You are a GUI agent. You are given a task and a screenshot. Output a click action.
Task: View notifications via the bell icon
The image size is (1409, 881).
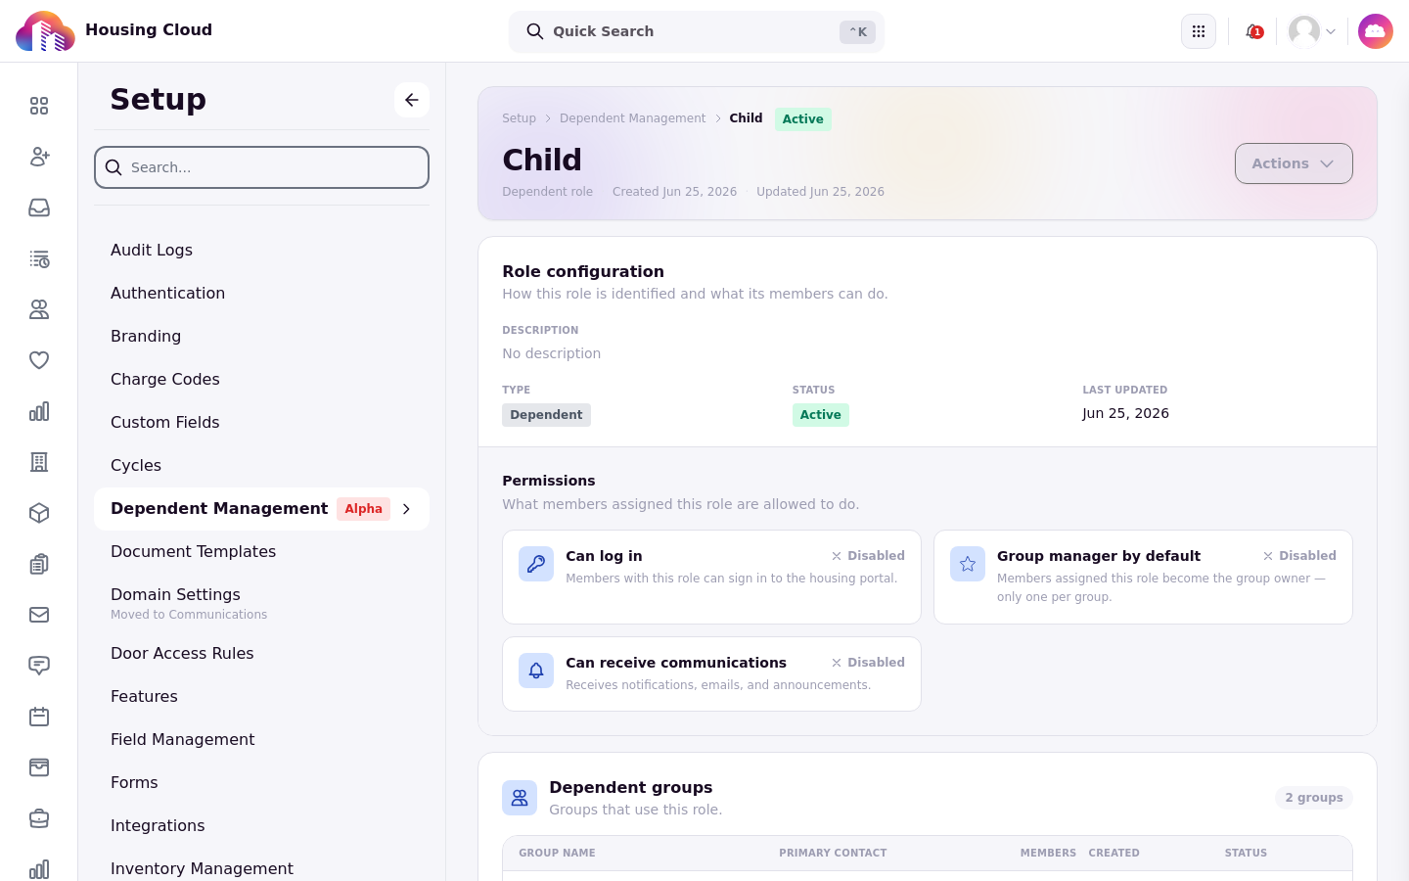(x=1253, y=31)
